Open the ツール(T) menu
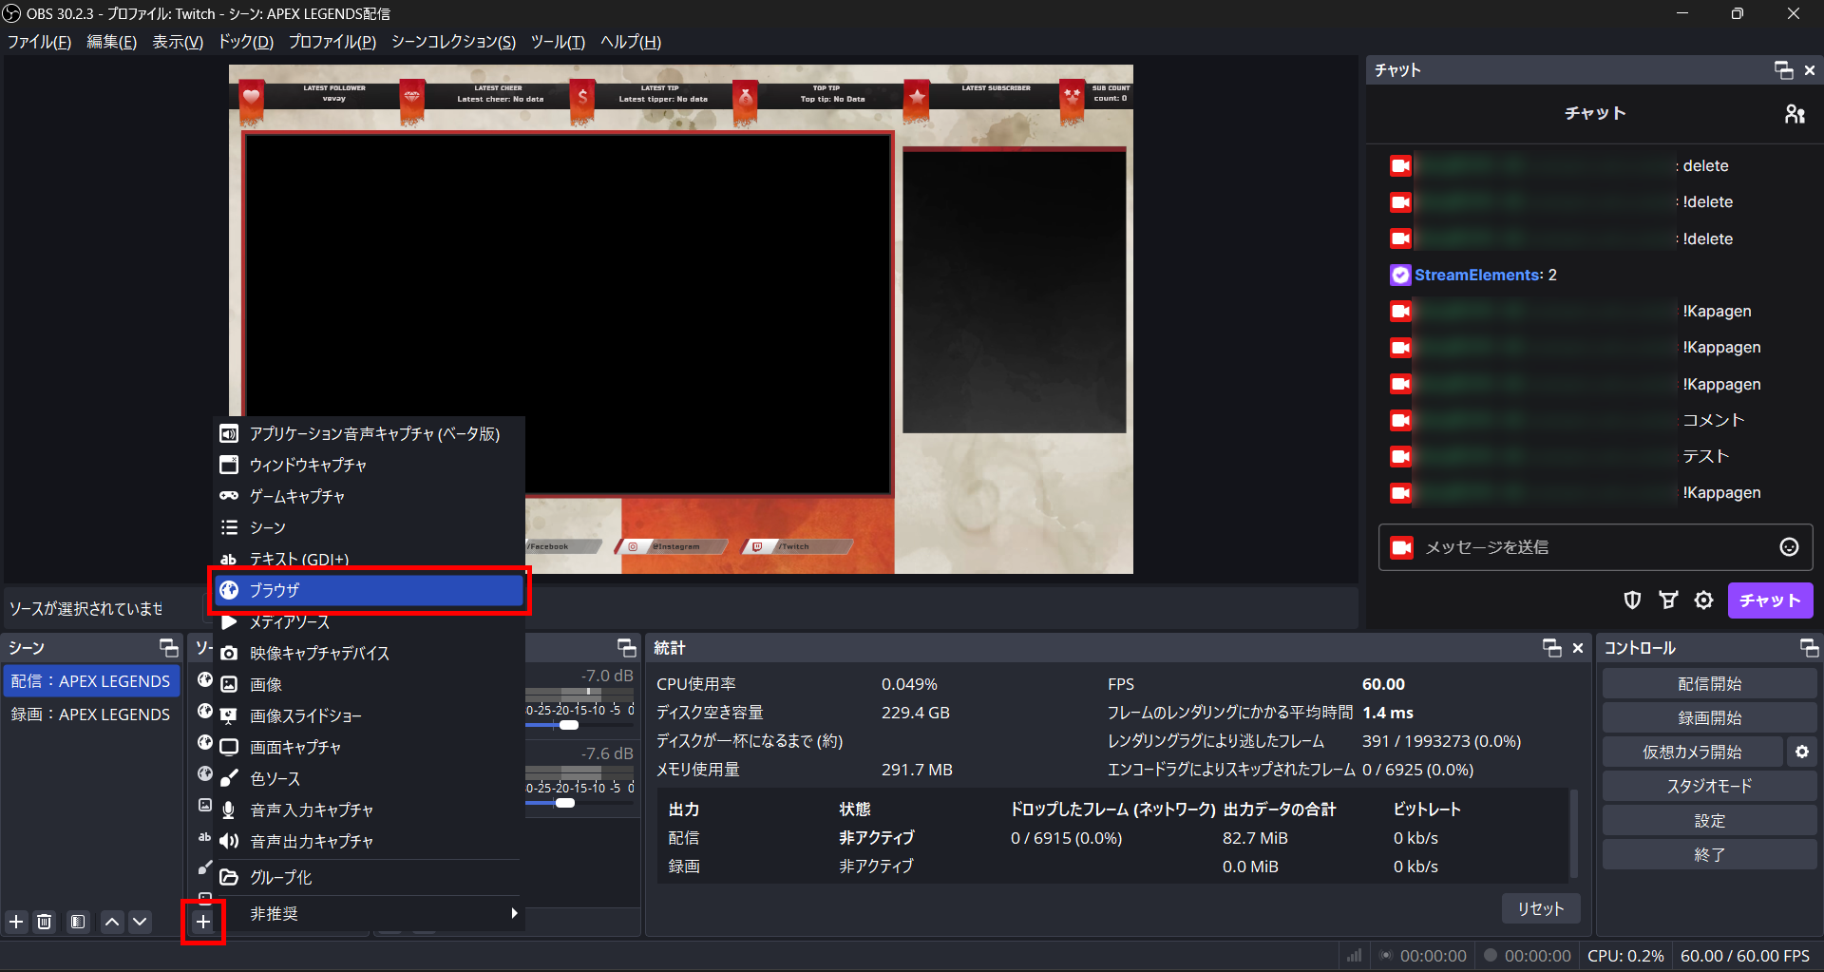 (558, 42)
